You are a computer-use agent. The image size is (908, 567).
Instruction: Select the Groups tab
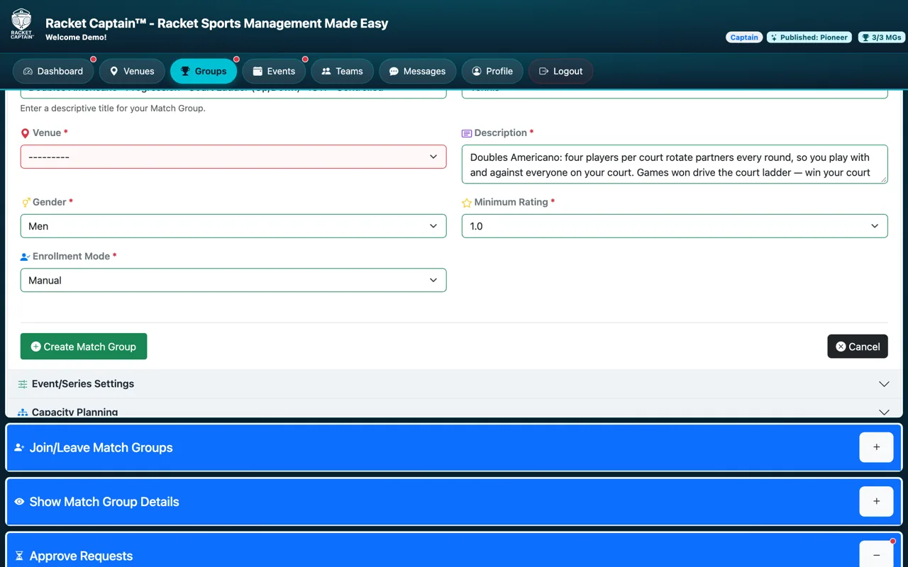pos(204,71)
